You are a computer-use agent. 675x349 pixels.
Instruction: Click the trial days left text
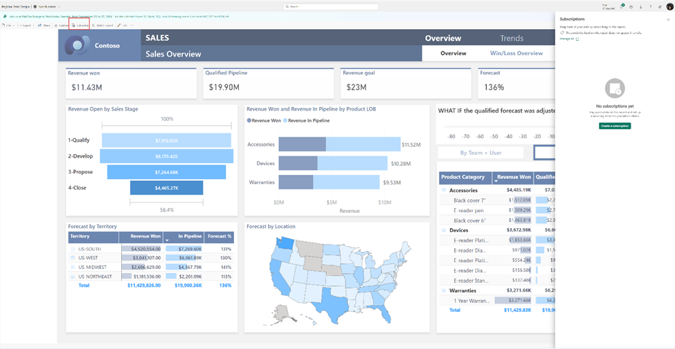(x=607, y=6)
